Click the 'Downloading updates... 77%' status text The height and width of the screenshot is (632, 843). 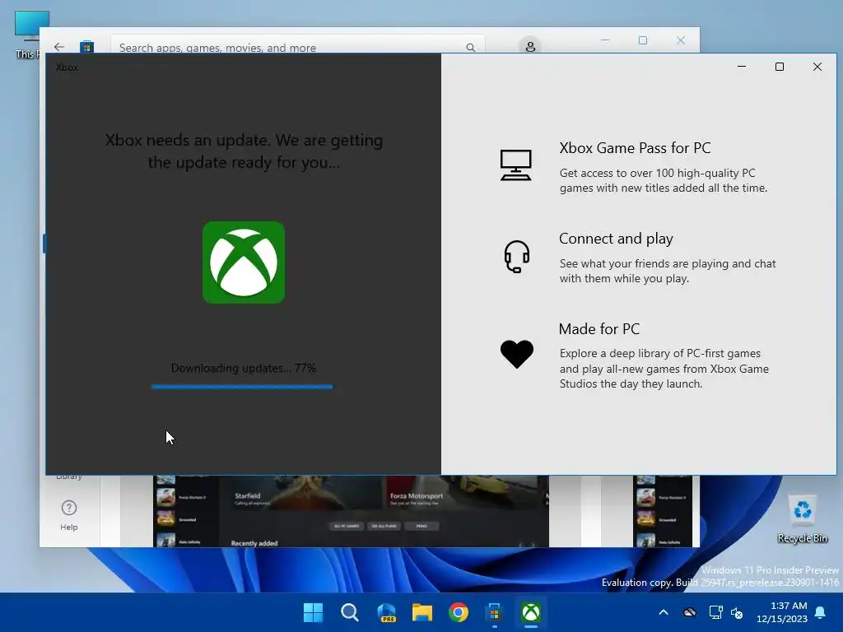pos(244,368)
